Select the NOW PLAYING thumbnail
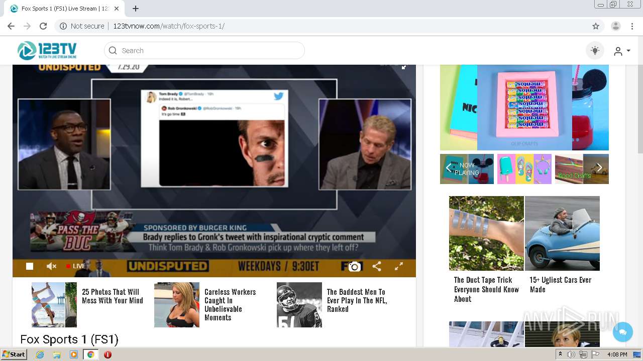Viewport: 643px width, 361px height. pos(467,169)
